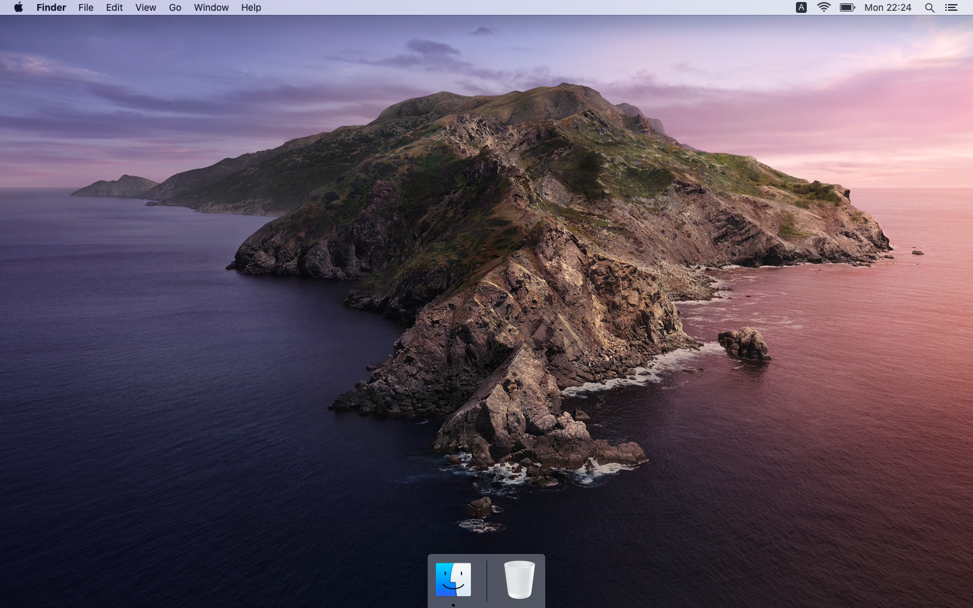Screen dimensions: 973x608
Task: Open the Apple menu
Action: (x=18, y=7)
